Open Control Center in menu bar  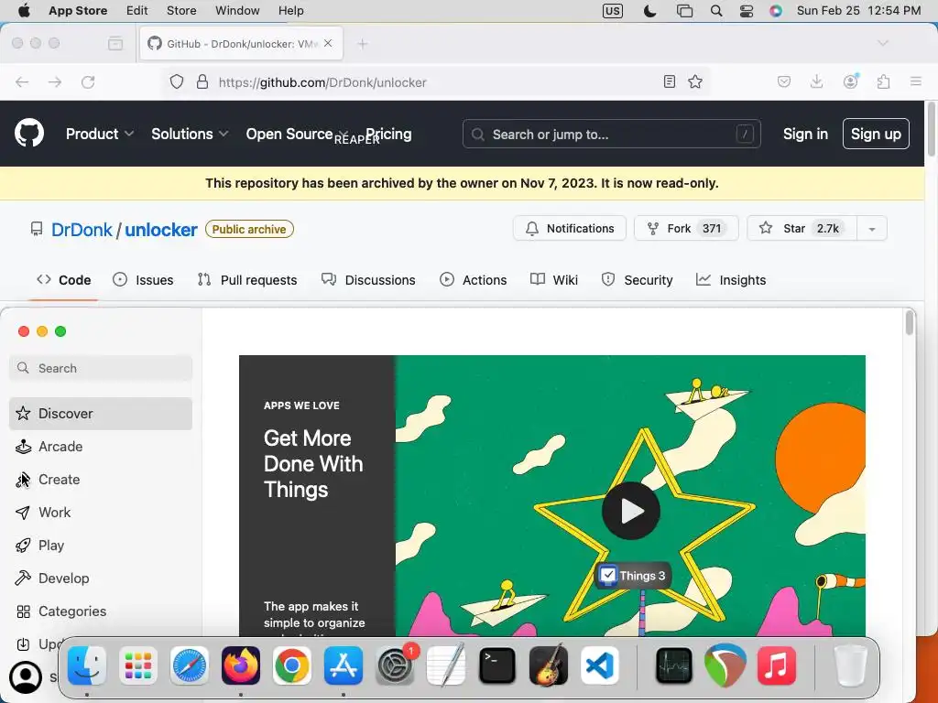point(746,11)
